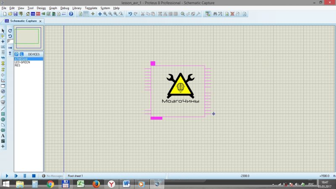The image size is (336, 189).
Task: Open the System menu
Action: [x=105, y=8]
